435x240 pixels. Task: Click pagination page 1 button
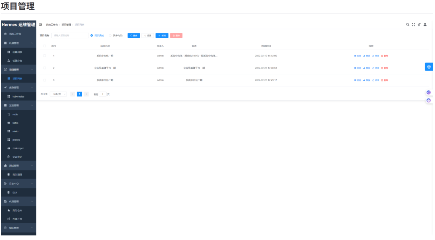coord(79,94)
